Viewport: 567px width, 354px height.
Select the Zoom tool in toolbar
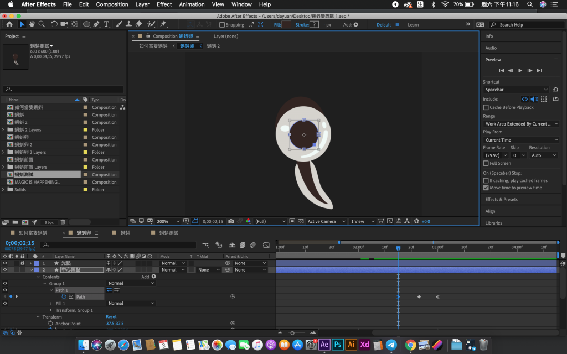[42, 24]
